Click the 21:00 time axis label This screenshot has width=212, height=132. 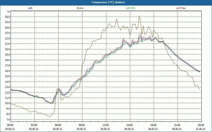pyautogui.click(x=178, y=125)
